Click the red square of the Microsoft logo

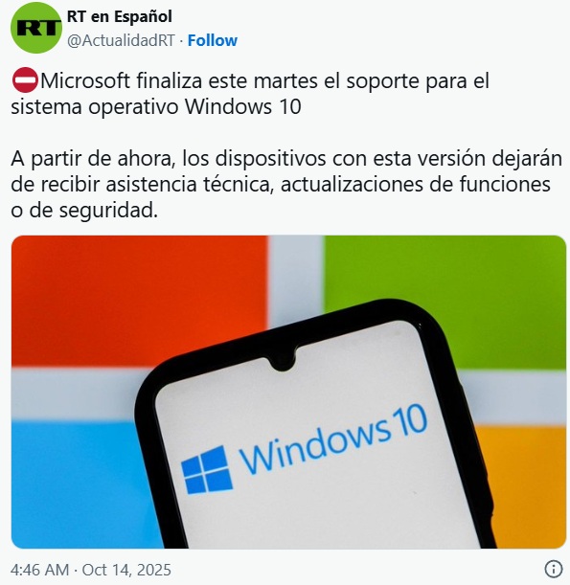coord(139,301)
